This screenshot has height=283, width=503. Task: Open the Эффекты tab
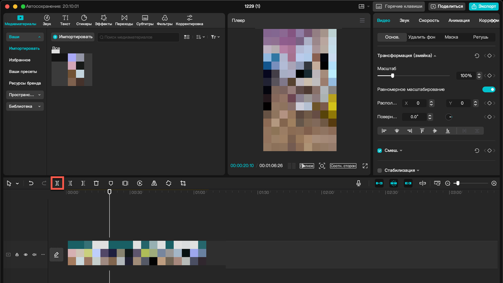(x=103, y=20)
